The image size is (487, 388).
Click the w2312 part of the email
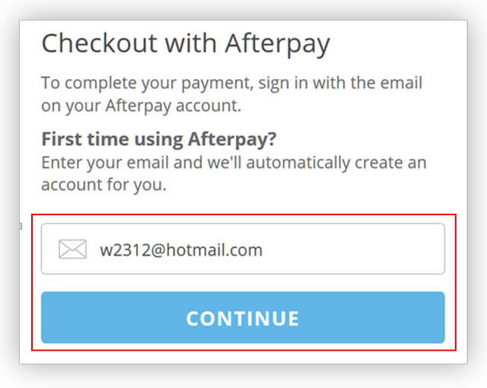pyautogui.click(x=125, y=250)
